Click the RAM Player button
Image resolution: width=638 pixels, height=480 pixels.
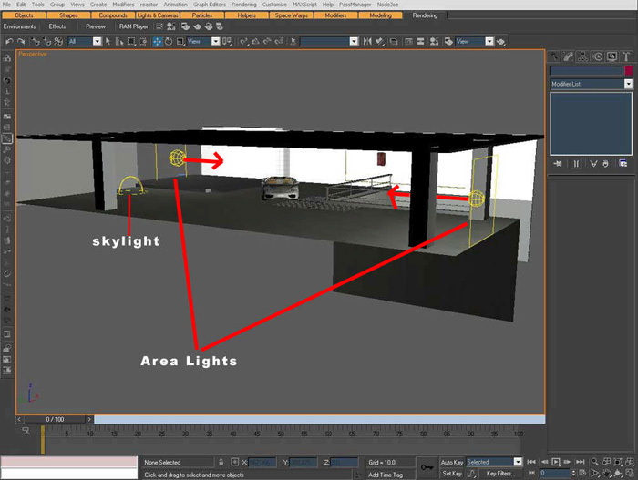(134, 26)
